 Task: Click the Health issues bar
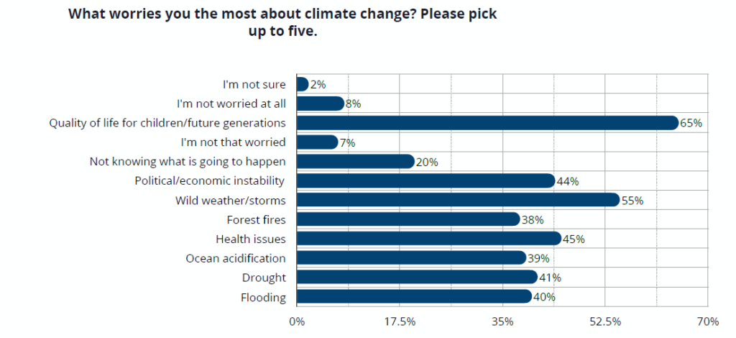coord(428,239)
